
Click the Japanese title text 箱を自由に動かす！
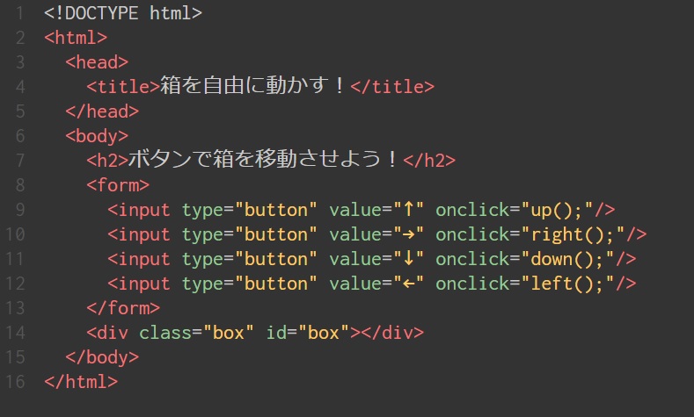254,86
